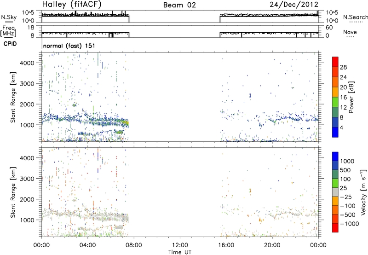Click the "Velocity [m s-1]" colorbar title
Viewport: 368px width, 255px height.
tap(363, 192)
